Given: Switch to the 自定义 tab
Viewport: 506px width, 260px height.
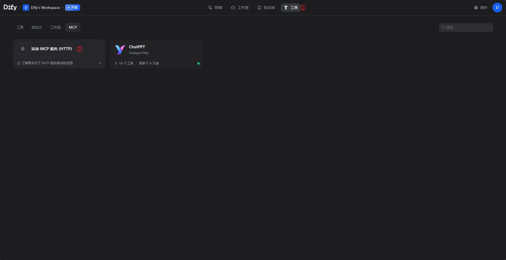Looking at the screenshot, I should pos(37,27).
